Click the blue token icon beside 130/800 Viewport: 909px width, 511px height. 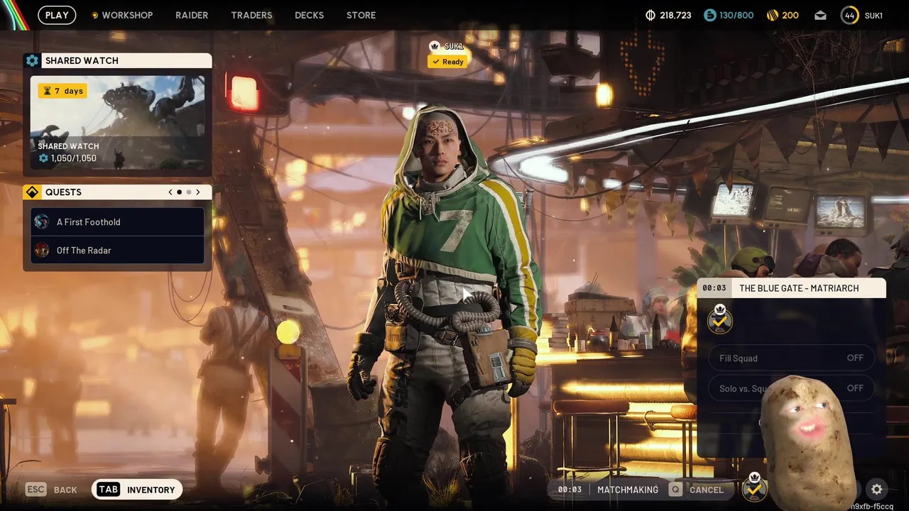tap(710, 15)
